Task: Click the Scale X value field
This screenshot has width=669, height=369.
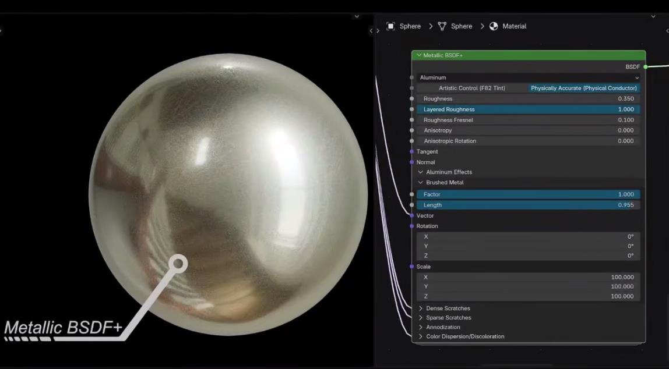Action: click(x=528, y=278)
